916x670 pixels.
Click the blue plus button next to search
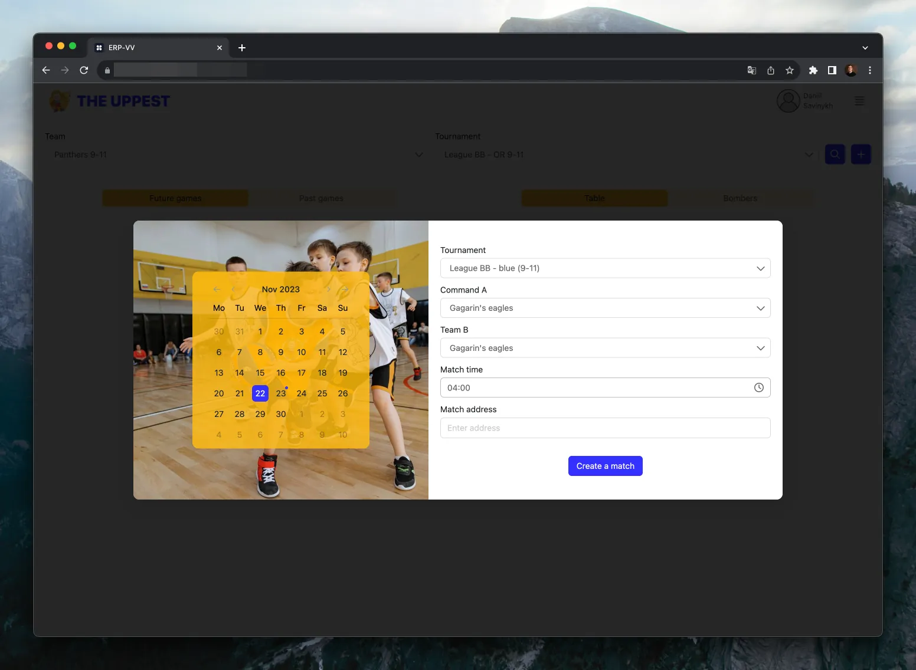(861, 154)
